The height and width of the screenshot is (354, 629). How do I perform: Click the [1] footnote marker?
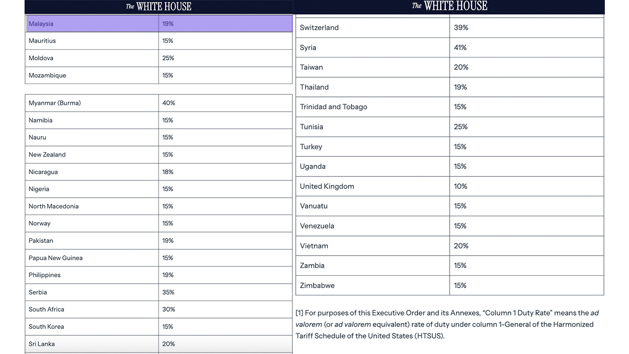pyautogui.click(x=299, y=313)
